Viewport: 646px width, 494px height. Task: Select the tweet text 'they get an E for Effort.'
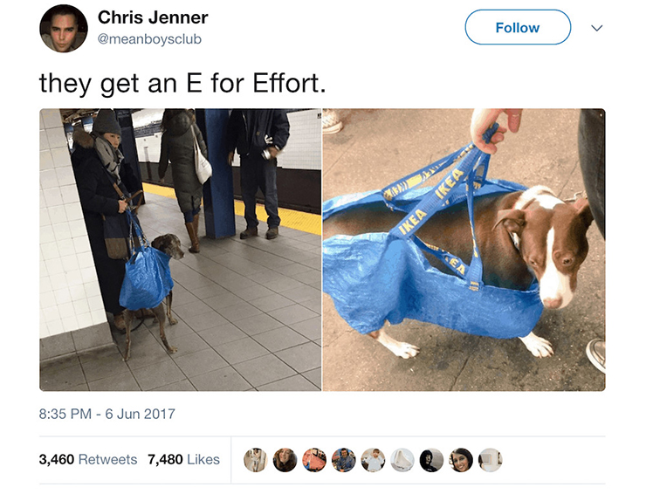pos(182,83)
